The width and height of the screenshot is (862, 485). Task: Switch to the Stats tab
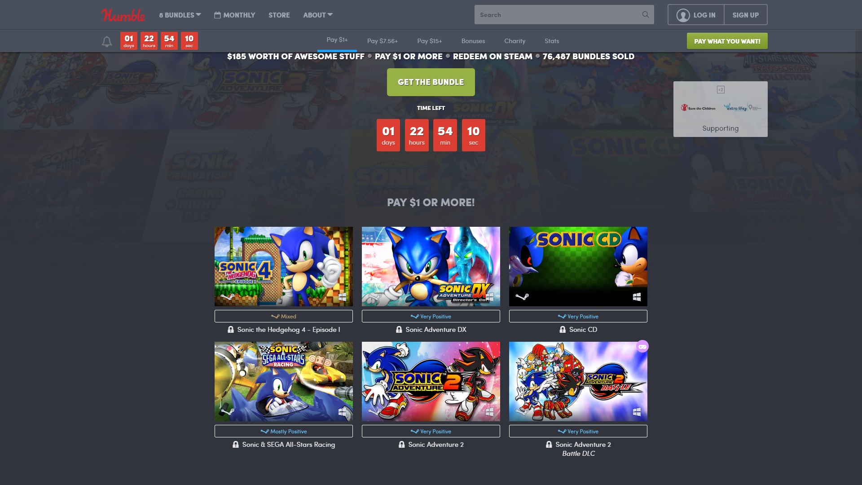pos(552,41)
